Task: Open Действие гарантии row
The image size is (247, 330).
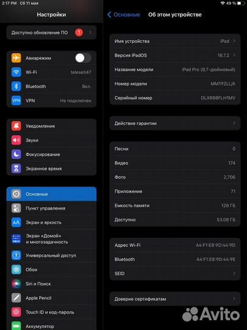Action: tap(175, 123)
